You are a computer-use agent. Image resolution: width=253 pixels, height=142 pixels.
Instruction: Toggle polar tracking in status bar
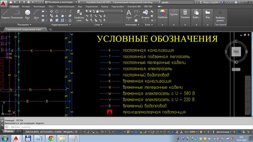[102, 132]
